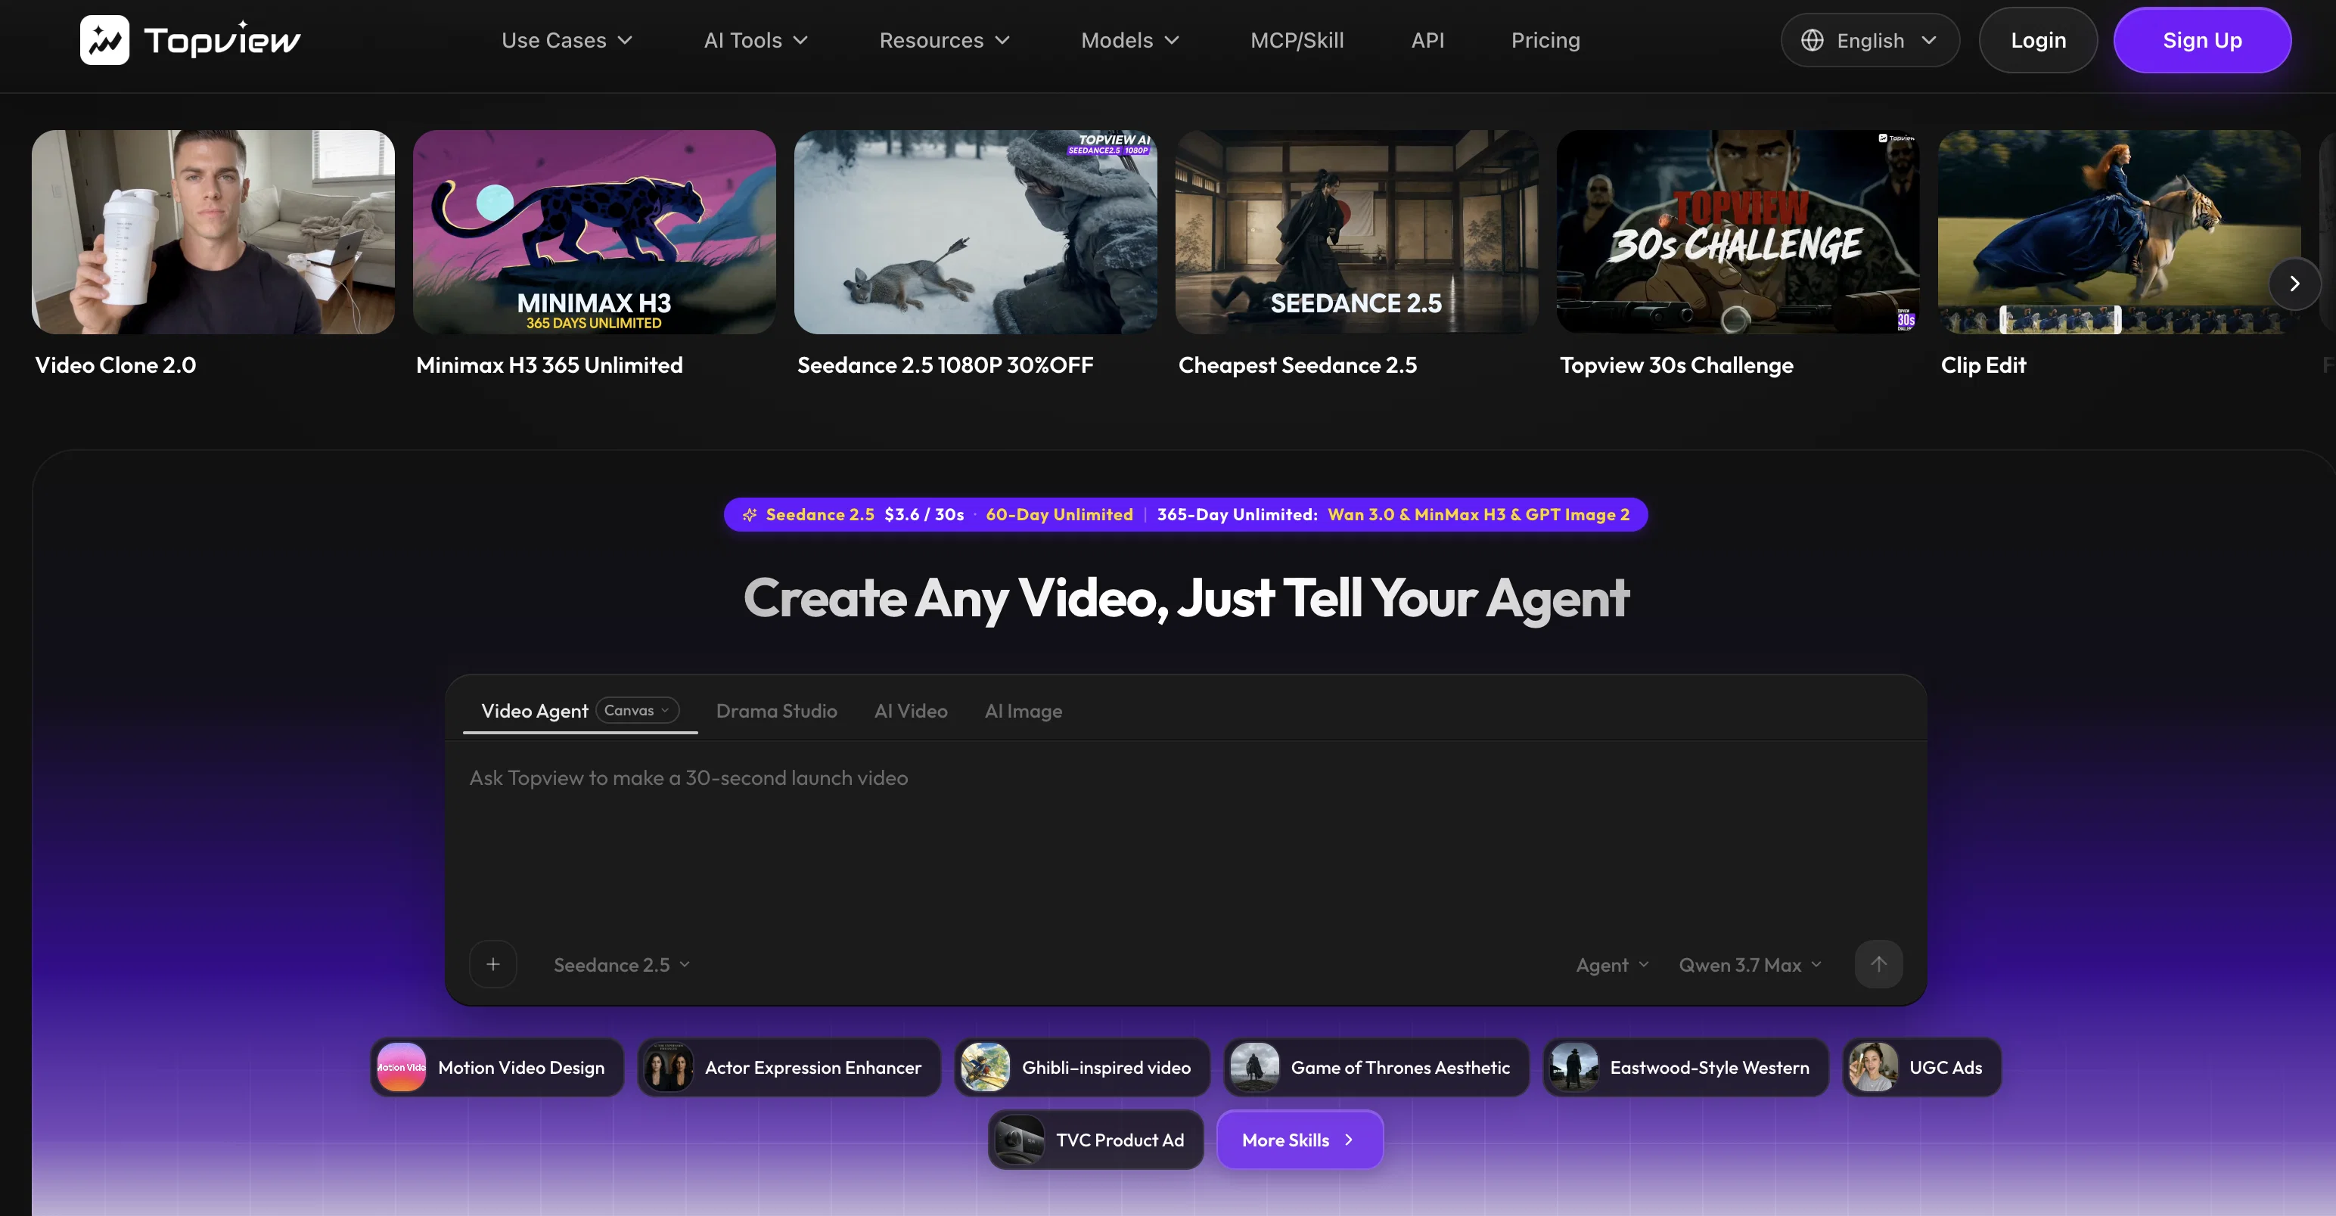Open the Pricing page
2336x1216 pixels.
click(x=1545, y=40)
